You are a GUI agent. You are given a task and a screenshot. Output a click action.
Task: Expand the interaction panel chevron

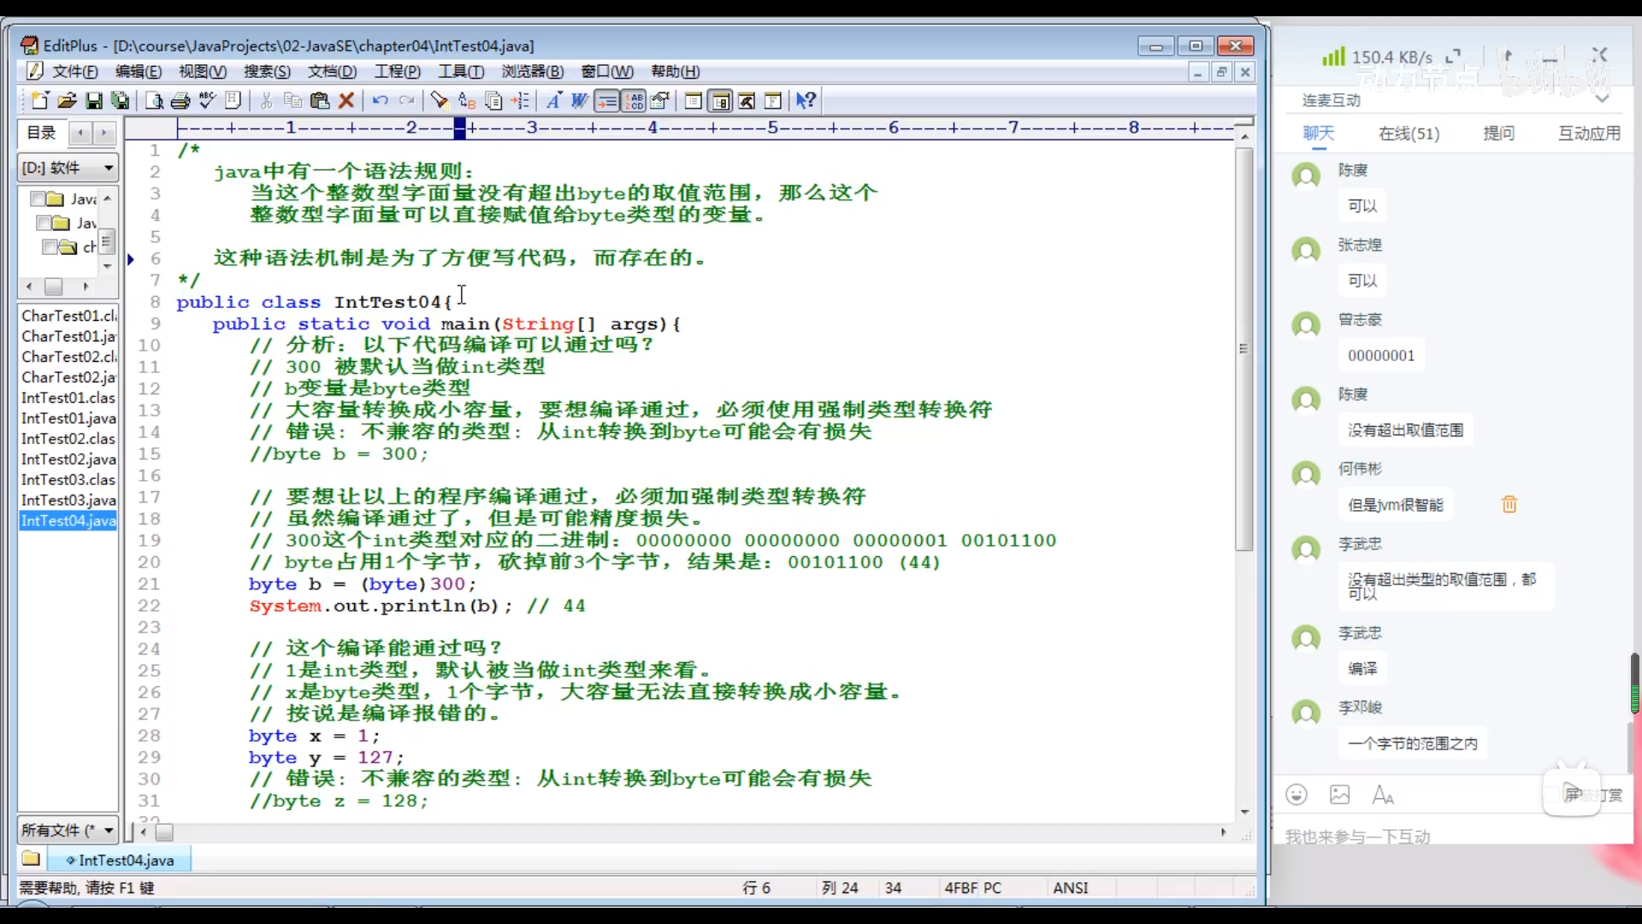[x=1602, y=99]
